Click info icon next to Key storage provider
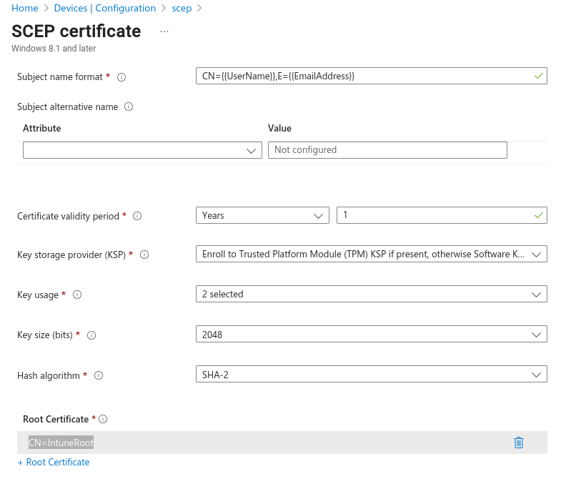Screen dimensions: 571x494 (x=144, y=255)
